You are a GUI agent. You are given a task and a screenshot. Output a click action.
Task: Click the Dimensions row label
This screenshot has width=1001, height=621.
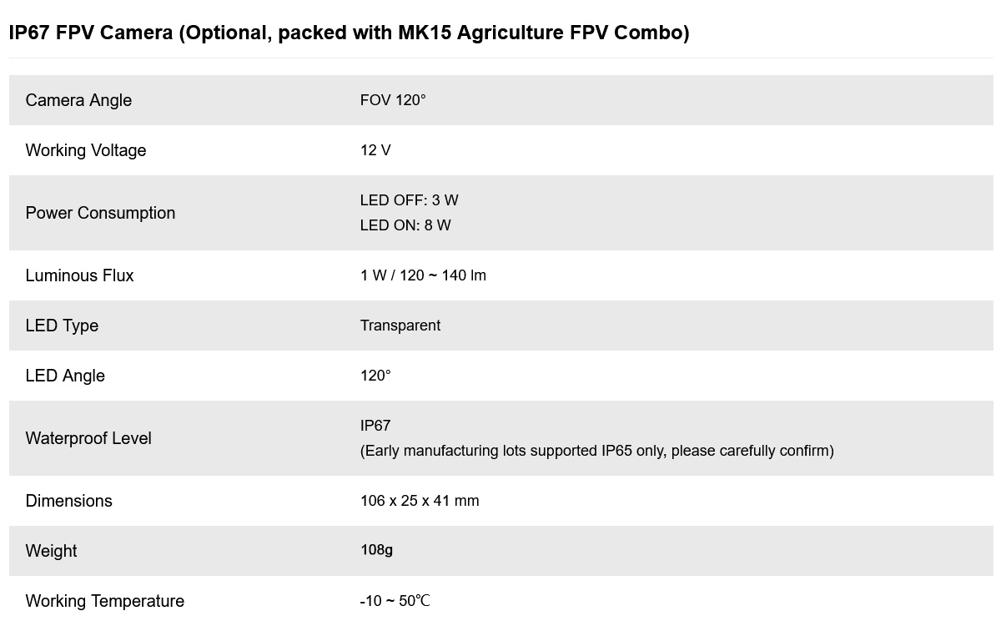68,501
